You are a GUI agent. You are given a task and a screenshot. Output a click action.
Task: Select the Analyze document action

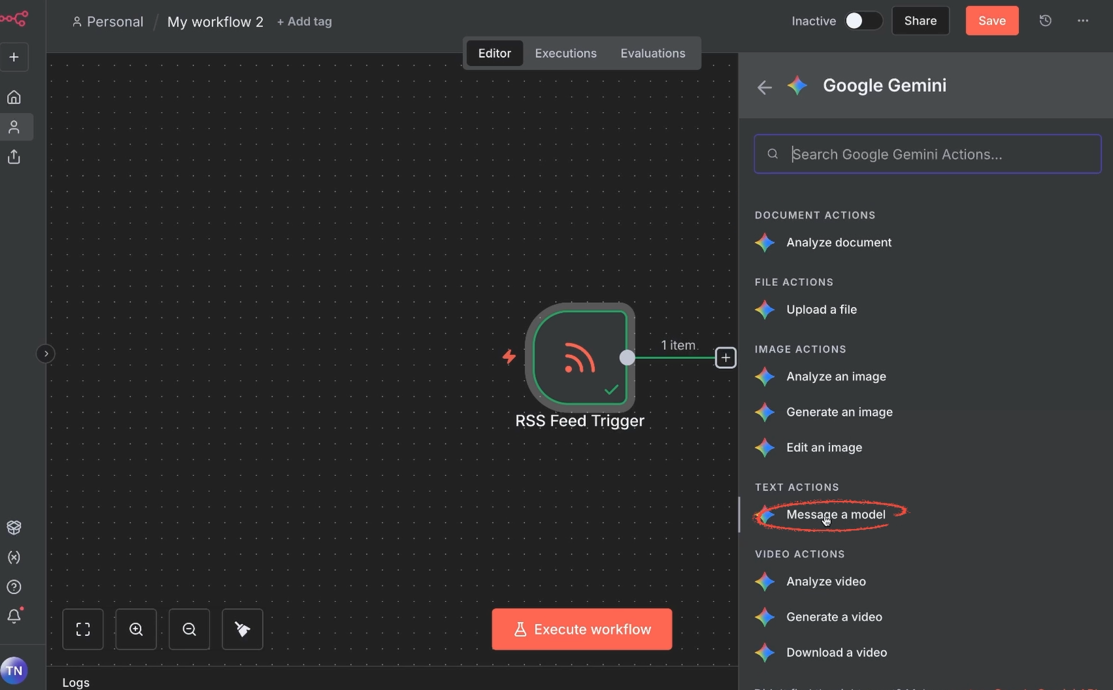tap(839, 242)
